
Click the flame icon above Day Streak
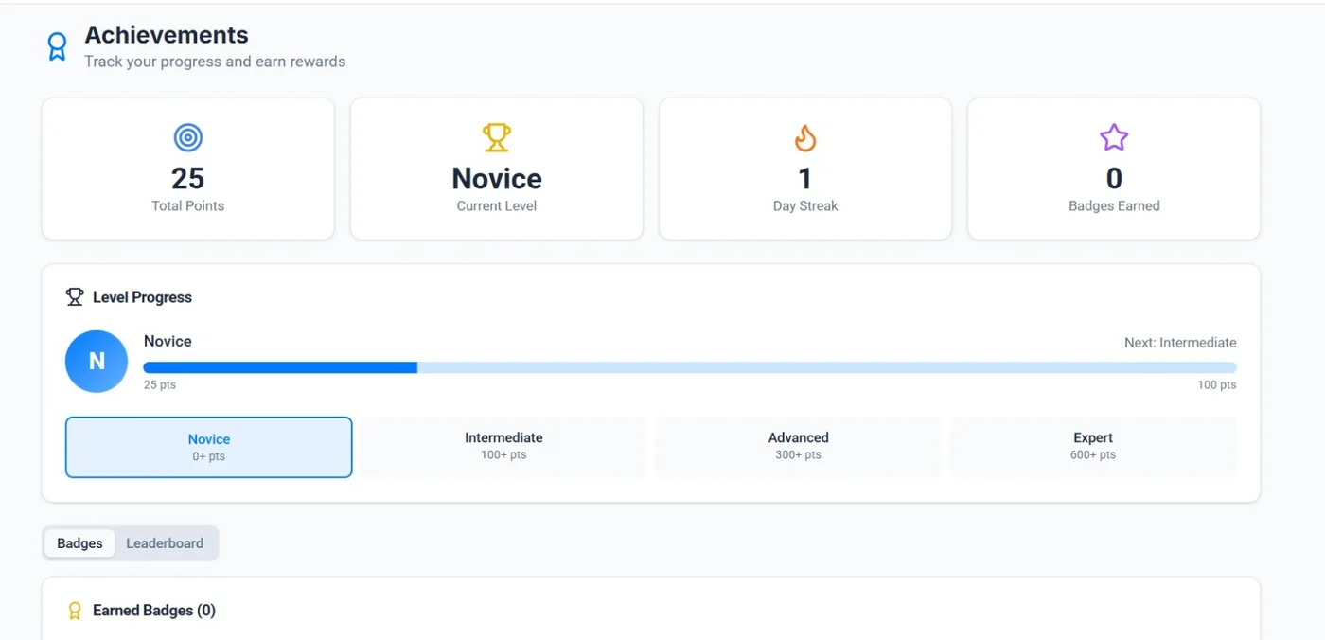(805, 138)
